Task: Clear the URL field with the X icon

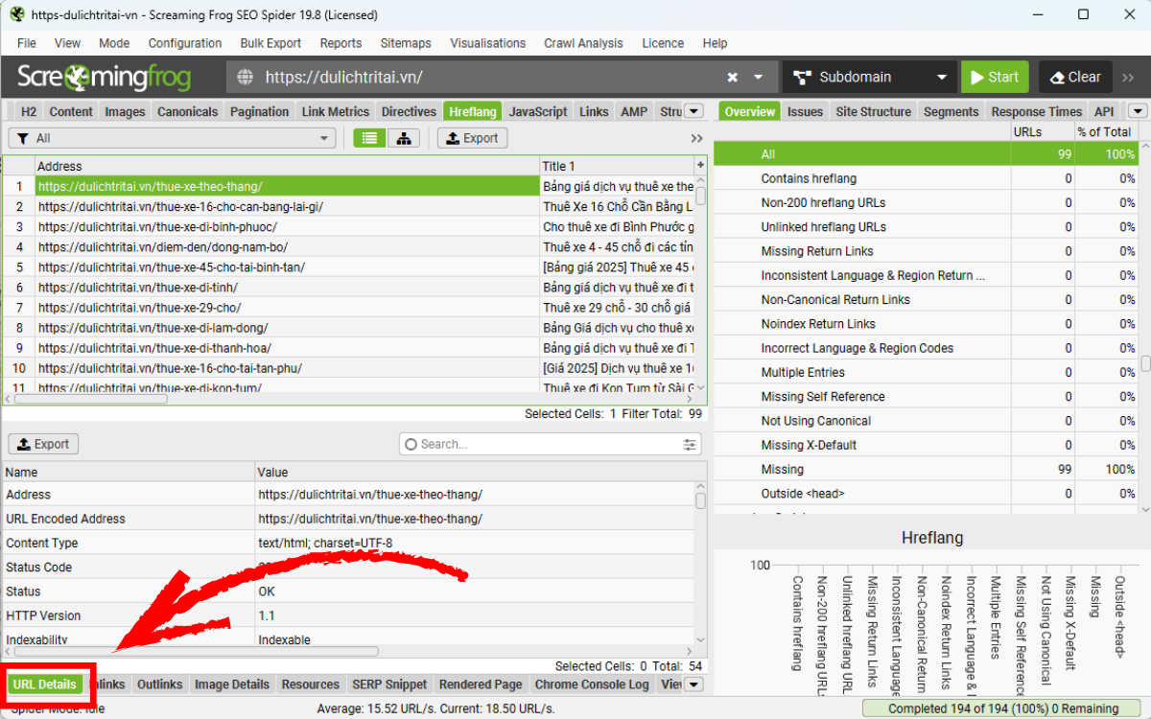Action: coord(733,78)
